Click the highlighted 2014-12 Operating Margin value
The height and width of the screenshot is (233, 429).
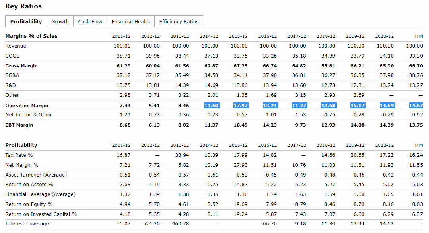[x=211, y=106]
